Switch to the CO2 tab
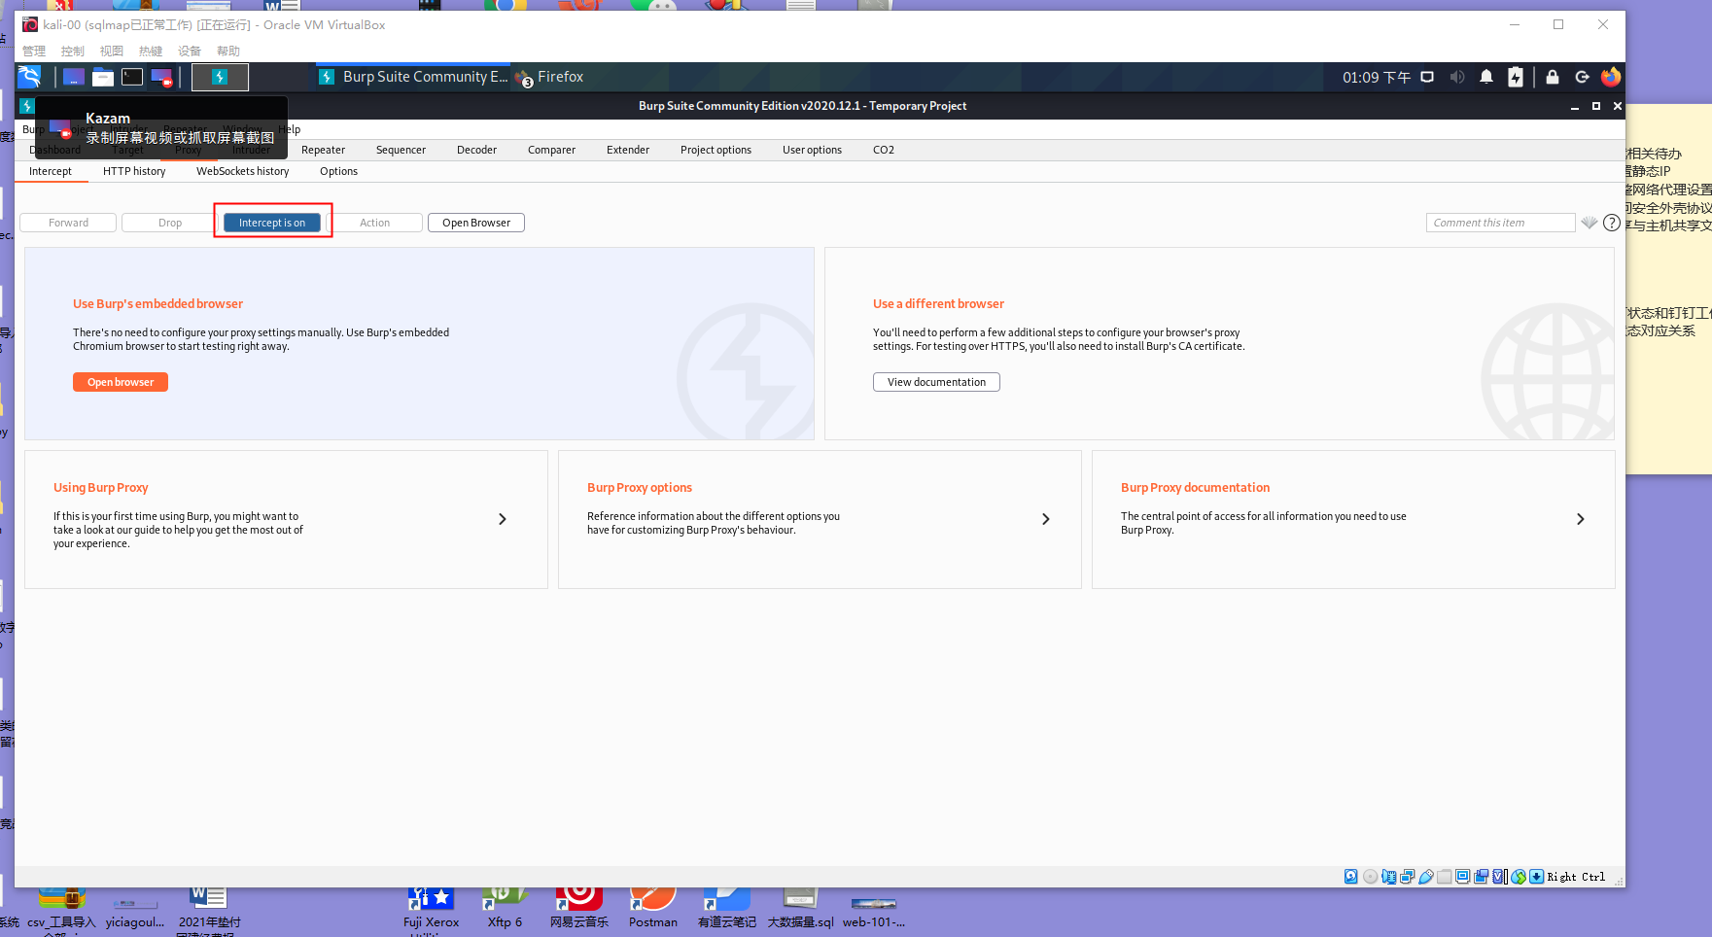 tap(884, 150)
